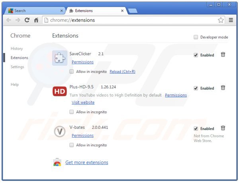
Task: Open Settings in the sidebar
Action: (18, 67)
